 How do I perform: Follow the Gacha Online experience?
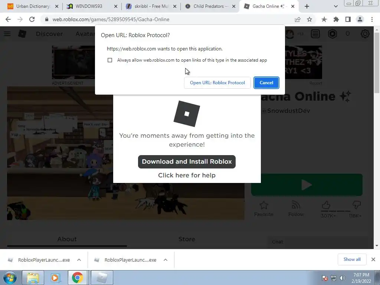(296, 209)
